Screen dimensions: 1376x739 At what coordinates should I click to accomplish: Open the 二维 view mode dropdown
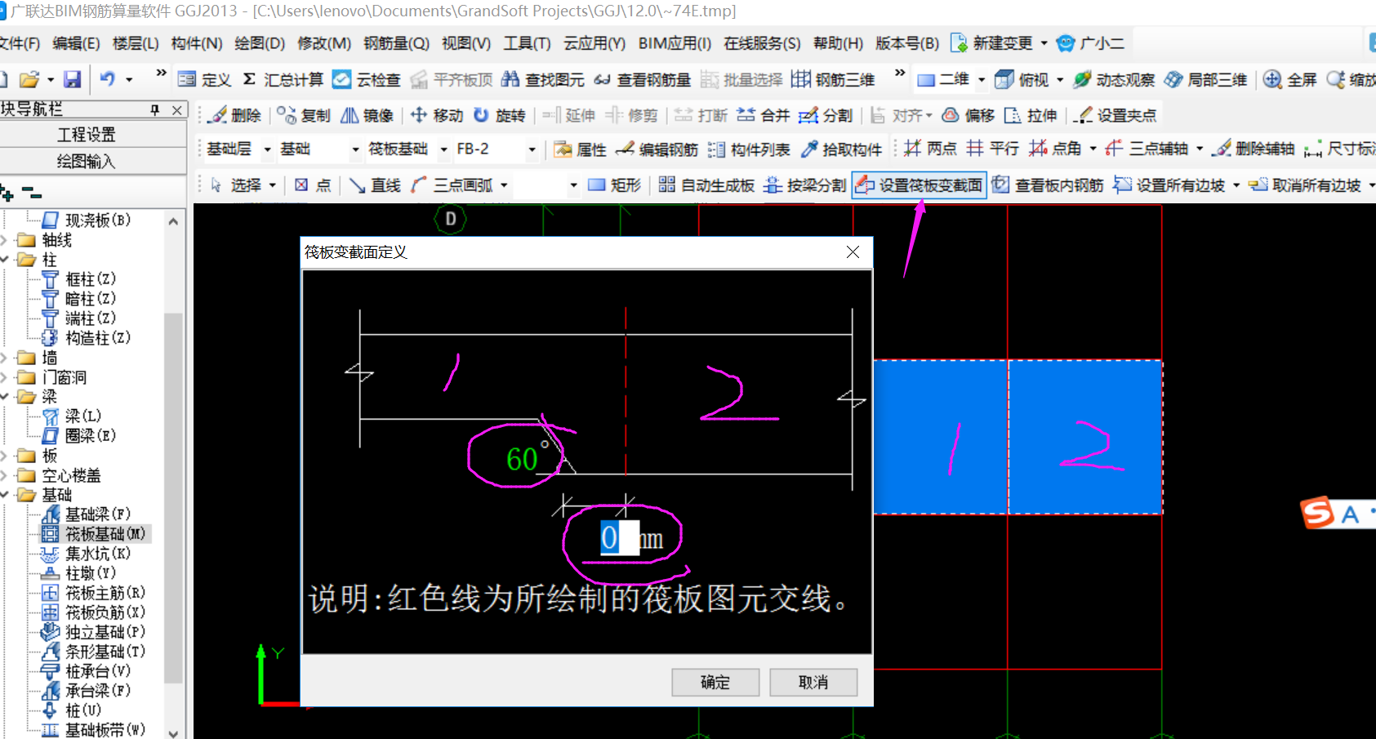(982, 80)
